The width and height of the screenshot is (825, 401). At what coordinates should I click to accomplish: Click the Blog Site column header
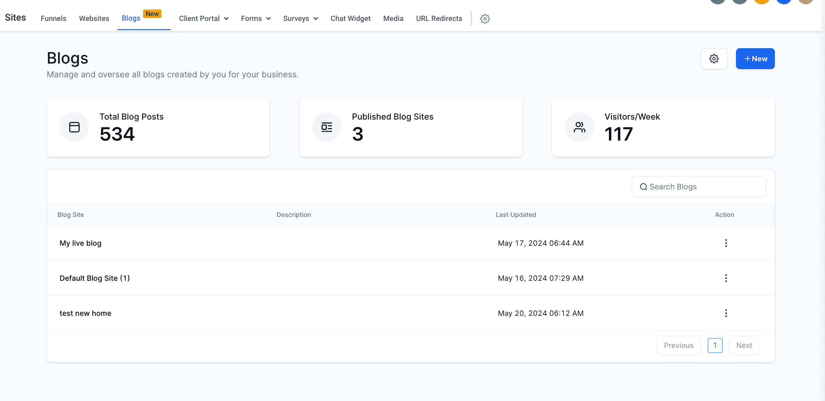point(71,215)
